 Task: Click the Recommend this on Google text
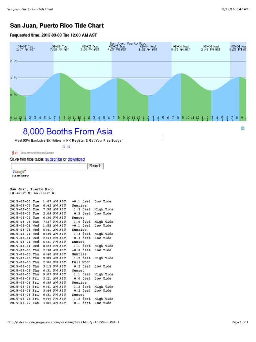point(37,153)
